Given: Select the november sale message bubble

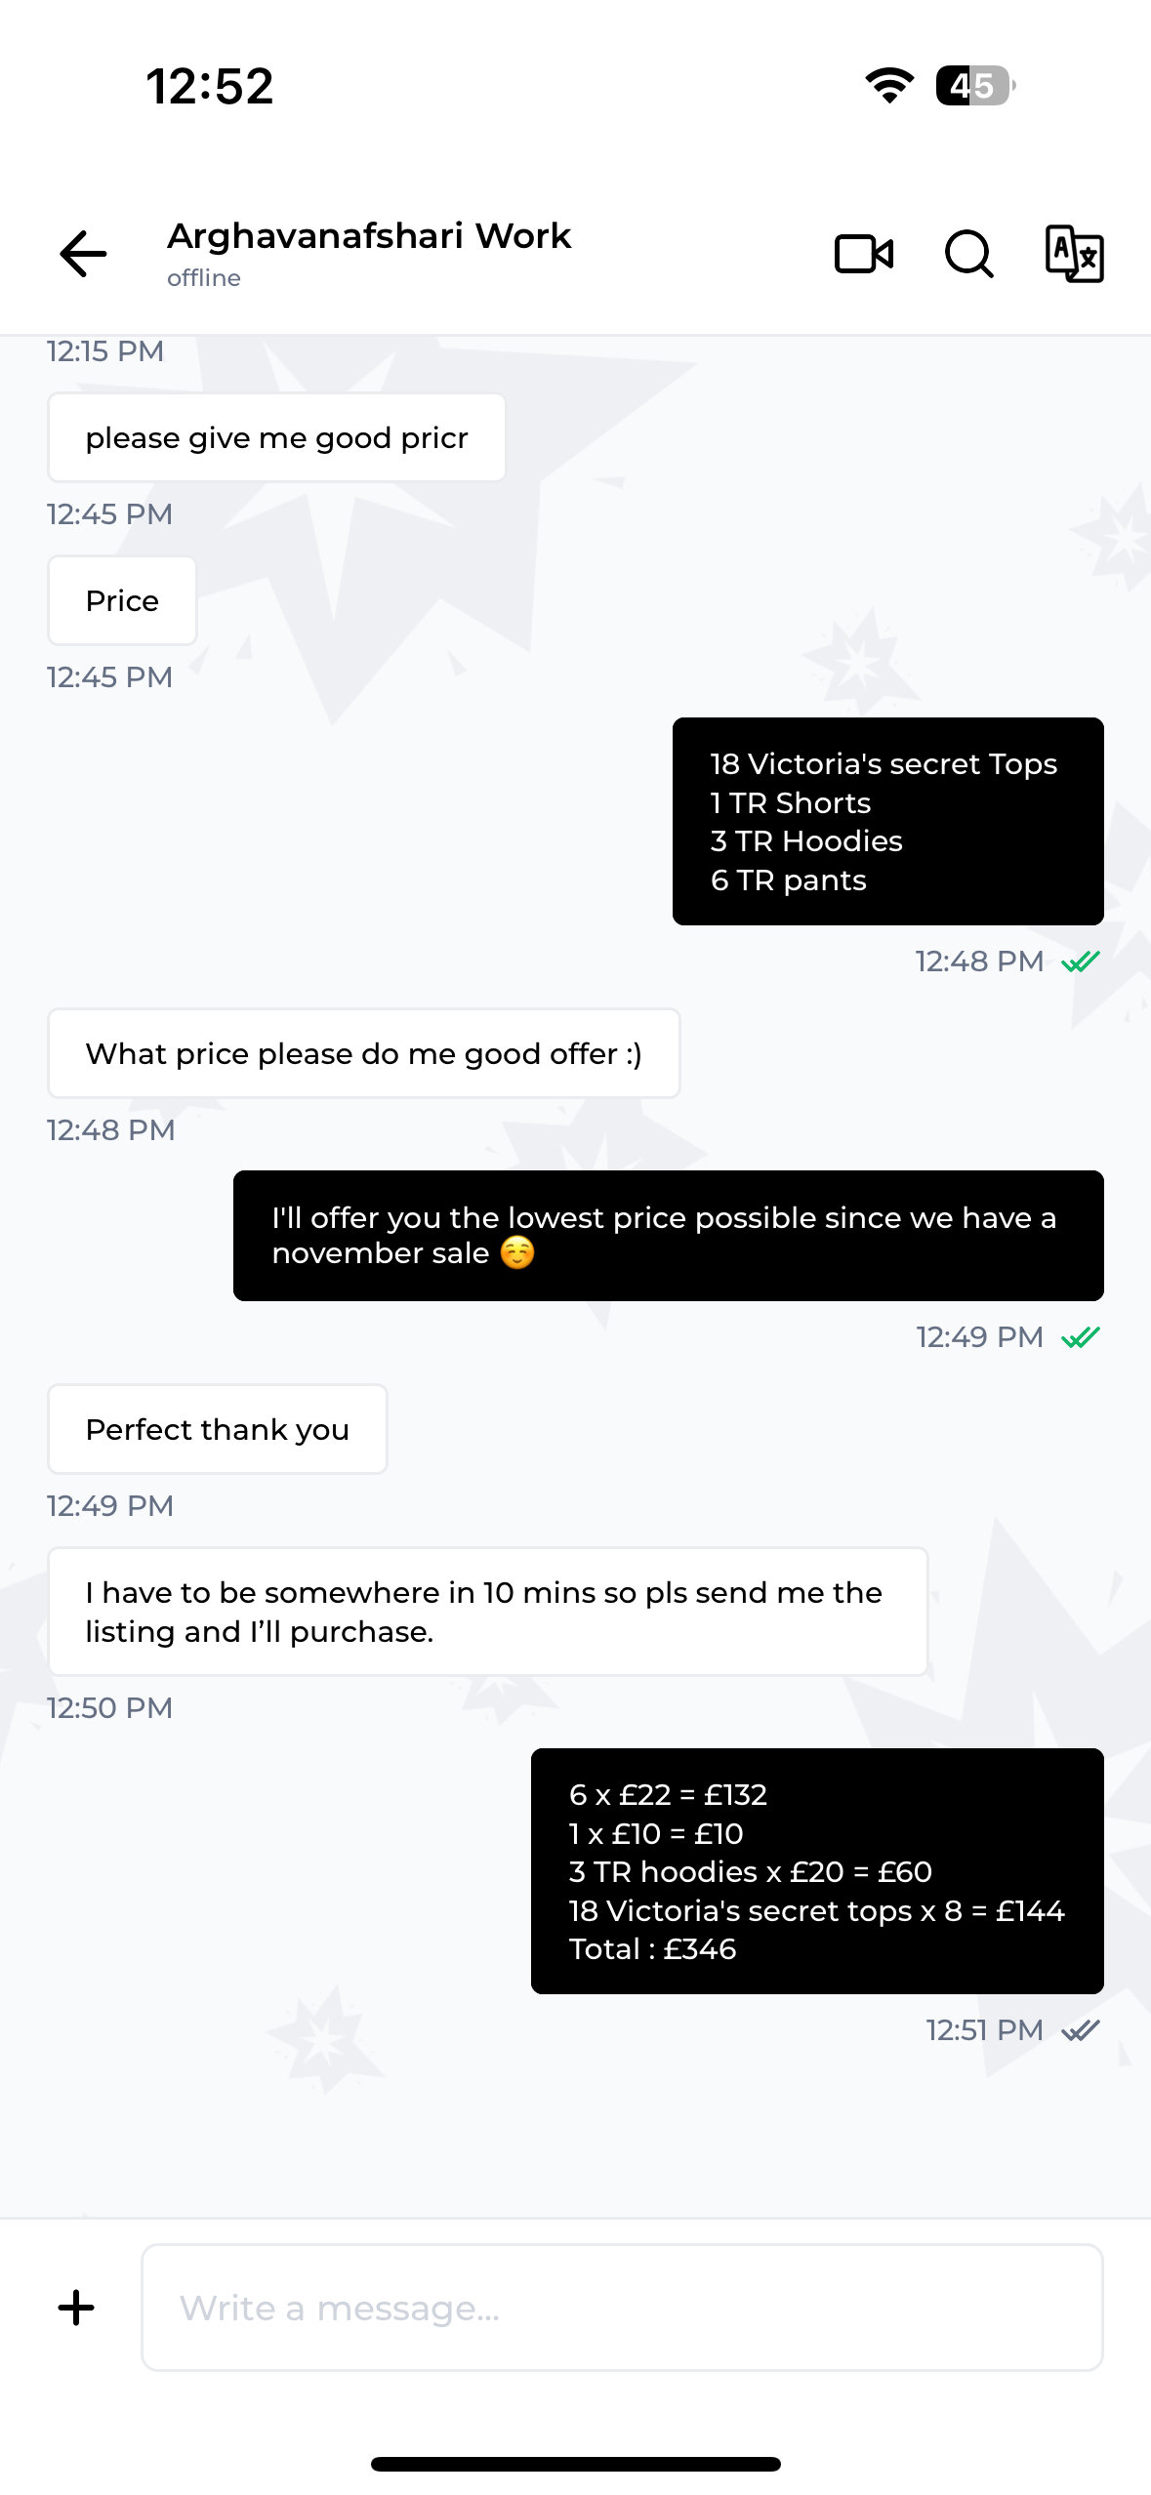Looking at the screenshot, I should click(669, 1236).
